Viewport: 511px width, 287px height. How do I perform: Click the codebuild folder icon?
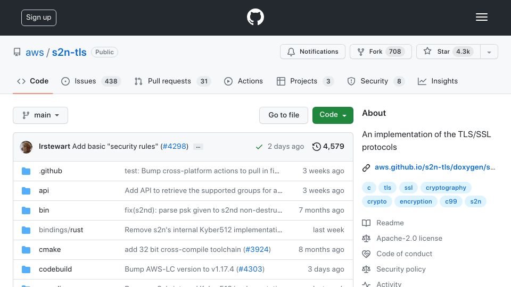pyautogui.click(x=26, y=269)
